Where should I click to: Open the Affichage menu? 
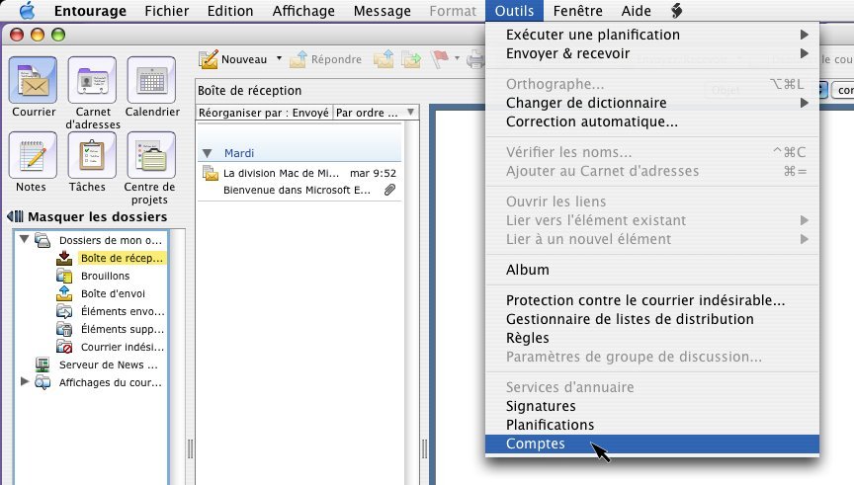(x=303, y=11)
